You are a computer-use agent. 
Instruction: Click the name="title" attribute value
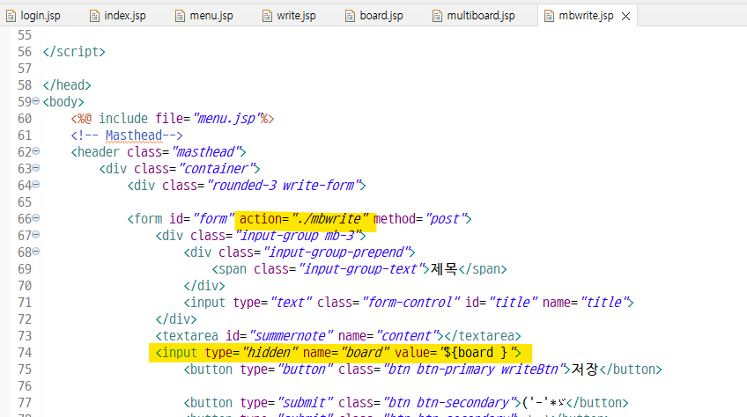[x=603, y=303]
